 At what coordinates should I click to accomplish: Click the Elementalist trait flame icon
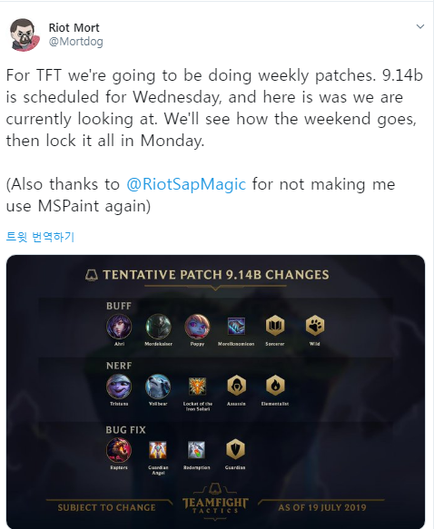tap(275, 386)
